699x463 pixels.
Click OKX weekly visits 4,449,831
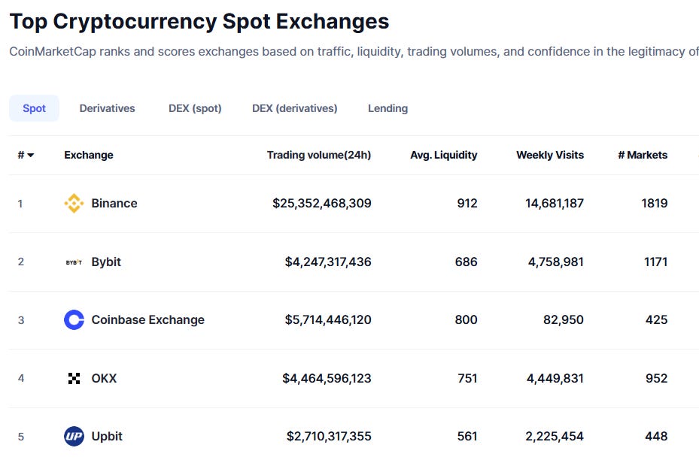click(x=555, y=378)
